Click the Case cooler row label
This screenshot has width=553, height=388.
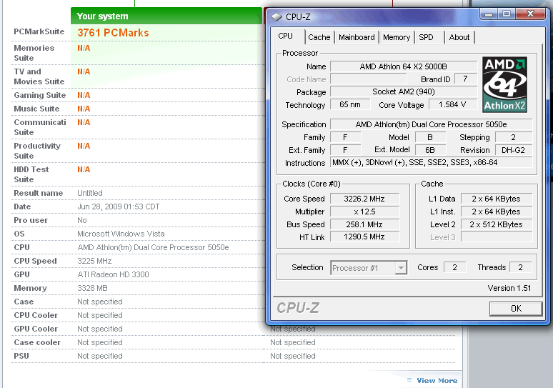pos(37,342)
